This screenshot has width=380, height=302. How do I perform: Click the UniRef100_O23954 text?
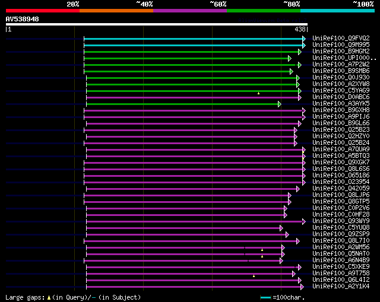pos(341,182)
